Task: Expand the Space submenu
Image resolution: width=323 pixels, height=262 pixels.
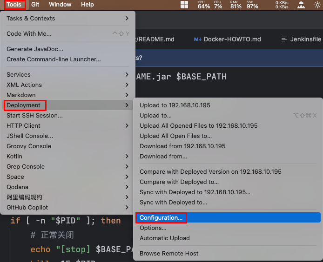Action: click(67, 177)
